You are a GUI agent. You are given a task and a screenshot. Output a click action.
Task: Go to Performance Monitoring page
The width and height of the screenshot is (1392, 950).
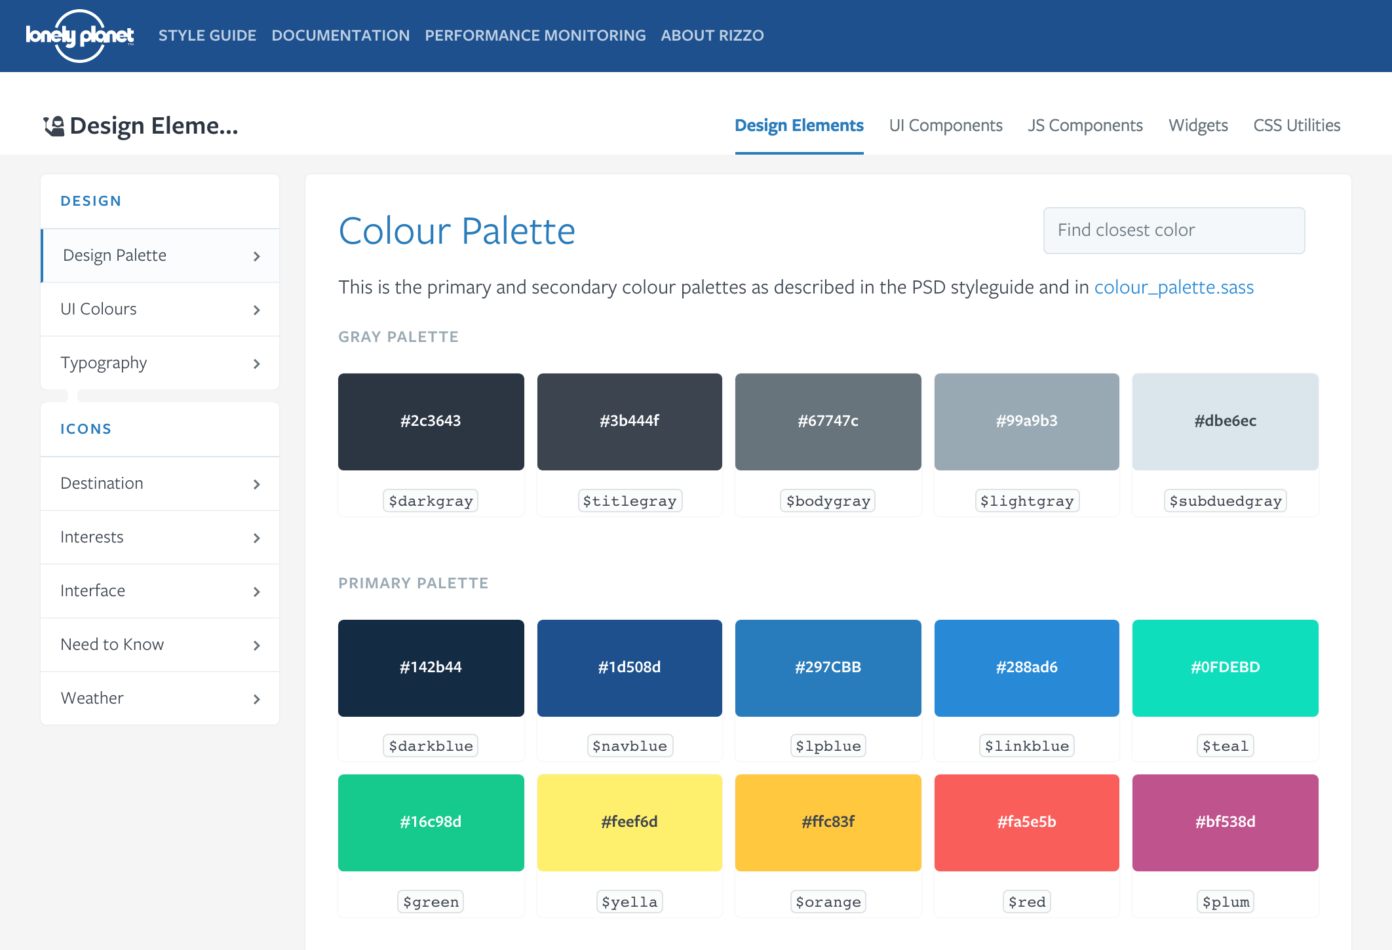click(535, 35)
